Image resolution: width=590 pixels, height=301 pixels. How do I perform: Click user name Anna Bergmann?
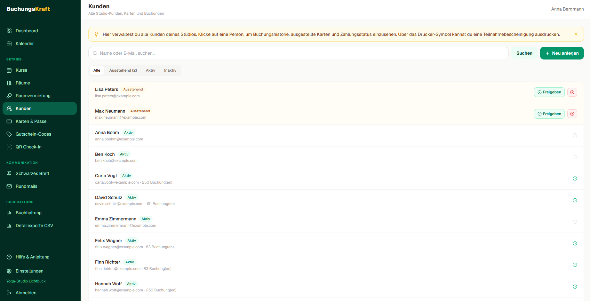(567, 9)
